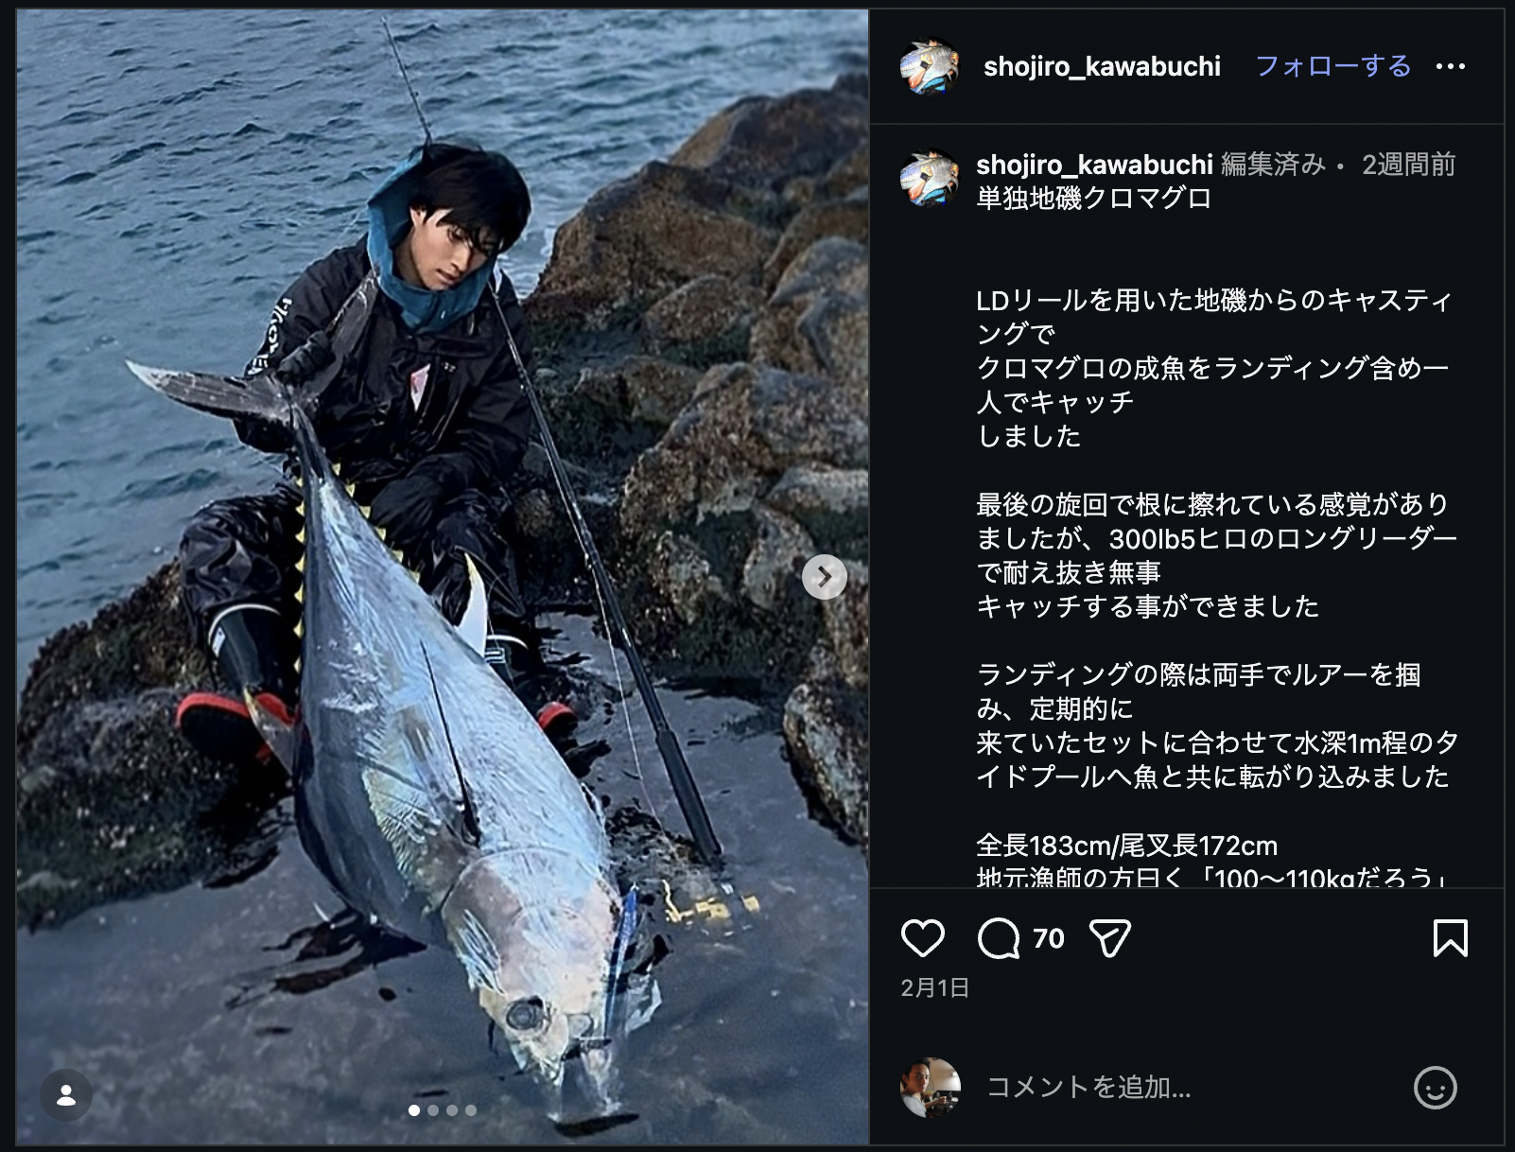Show tagged people icon on photo
1515x1152 pixels.
(66, 1095)
